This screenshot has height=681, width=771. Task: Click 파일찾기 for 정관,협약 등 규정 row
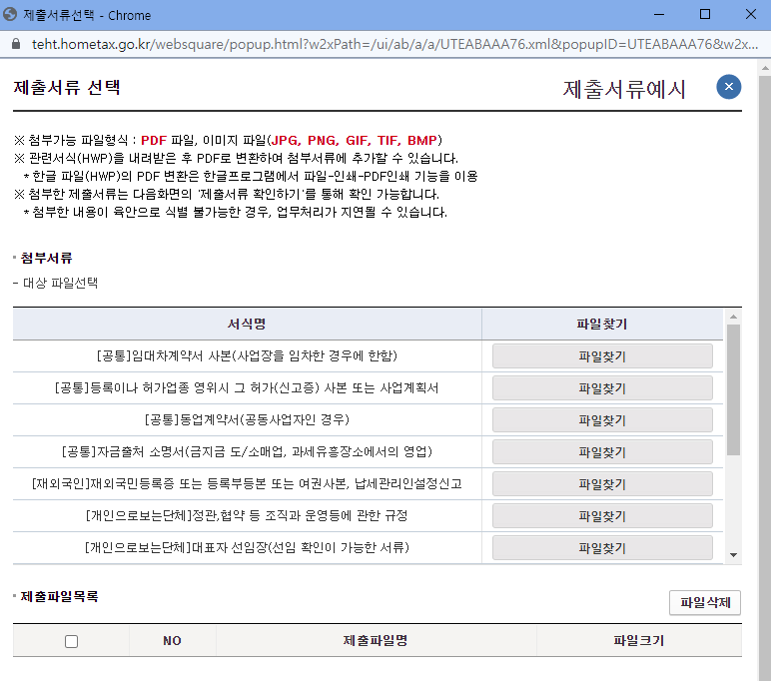pos(602,516)
